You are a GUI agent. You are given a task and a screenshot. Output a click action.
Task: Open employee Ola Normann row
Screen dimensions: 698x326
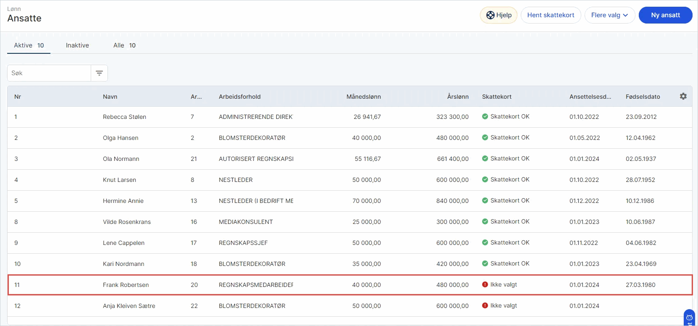click(349, 159)
